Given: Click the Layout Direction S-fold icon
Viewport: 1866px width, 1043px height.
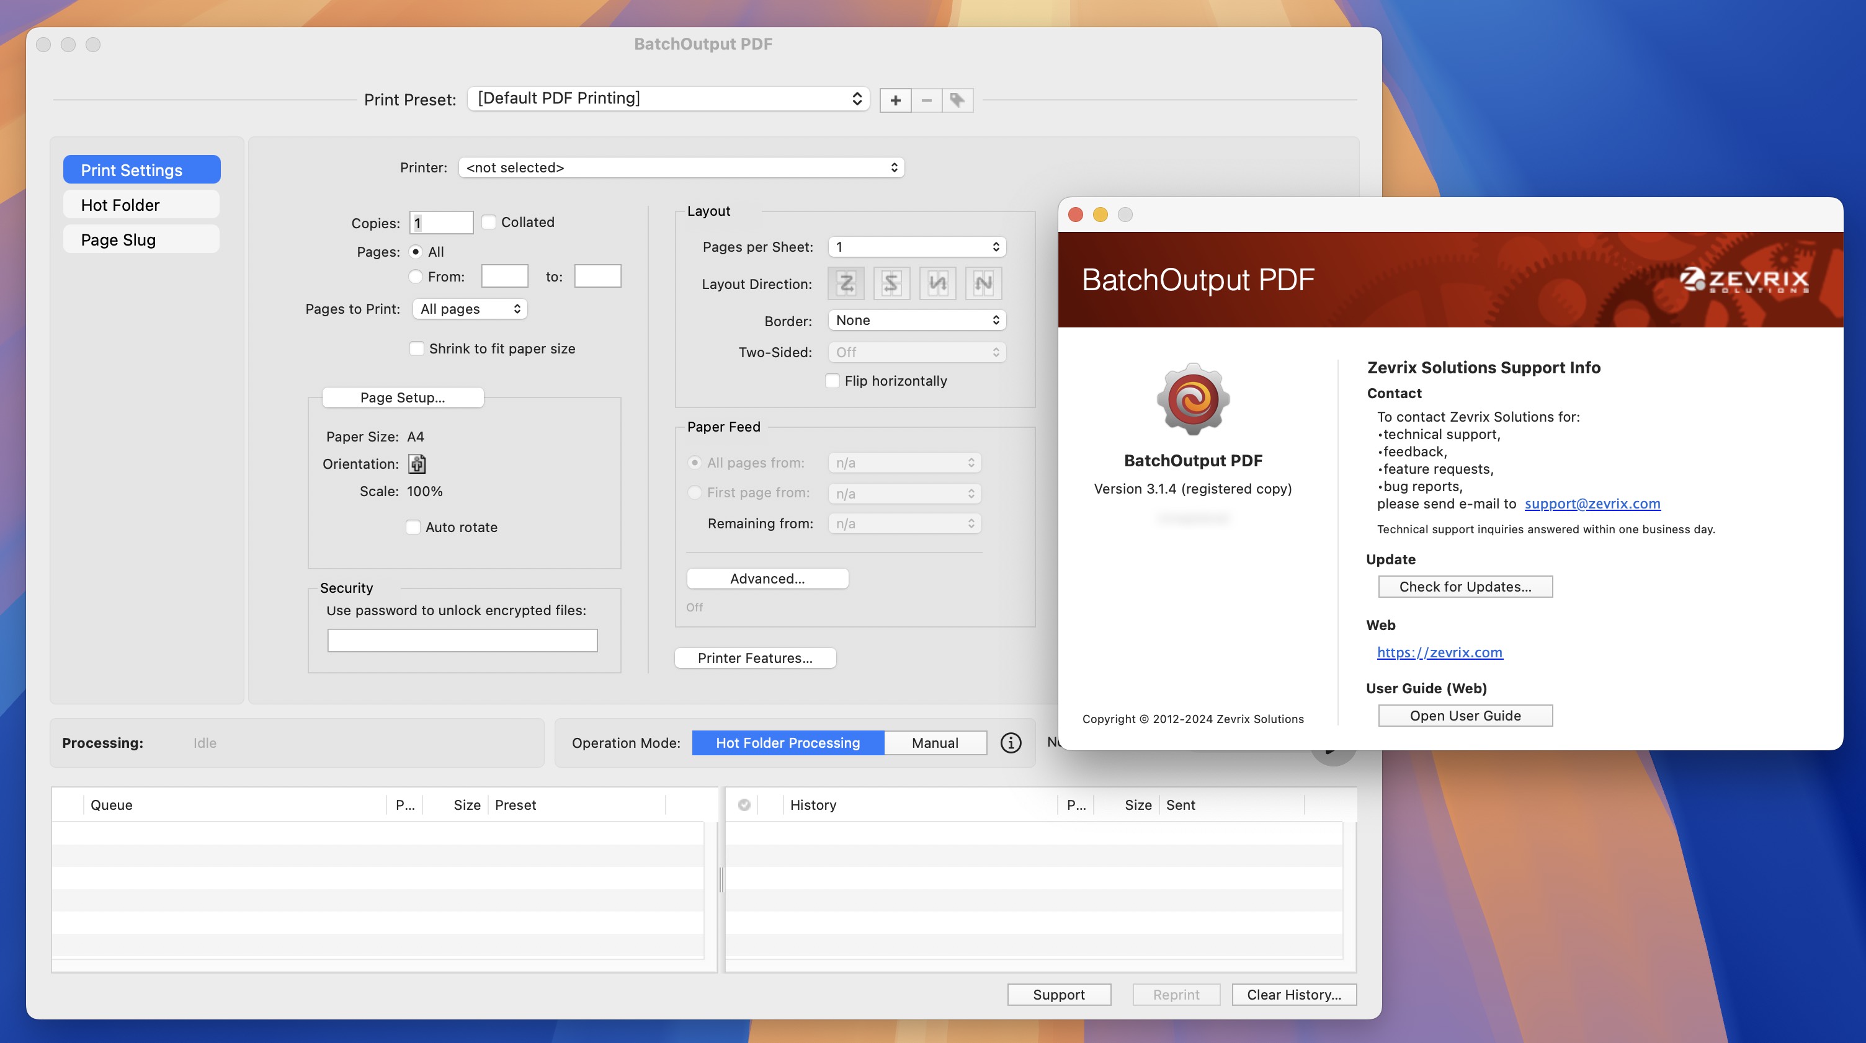Looking at the screenshot, I should click(893, 282).
